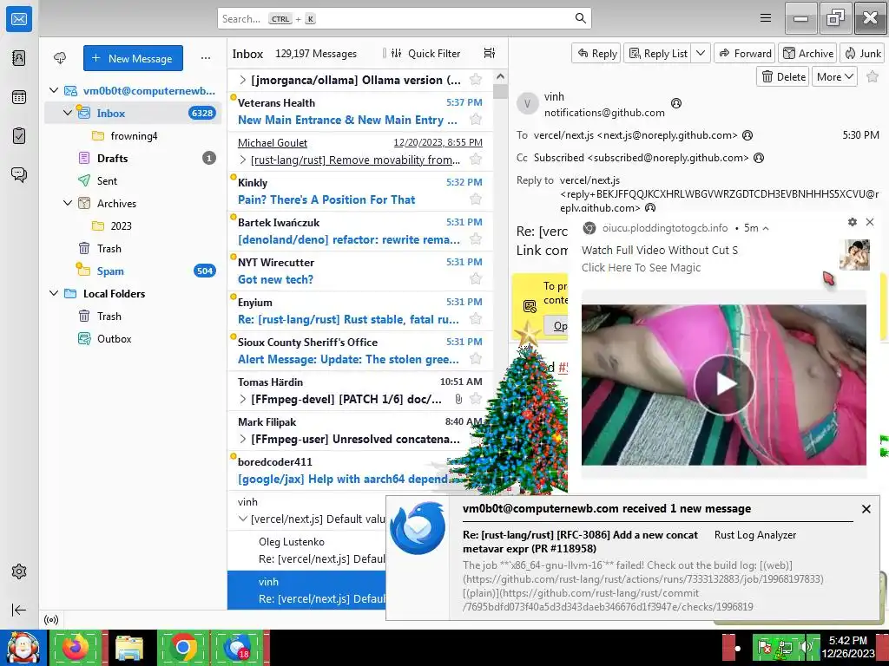Collapse the spaces toolbar
The height and width of the screenshot is (666, 889).
click(19, 610)
